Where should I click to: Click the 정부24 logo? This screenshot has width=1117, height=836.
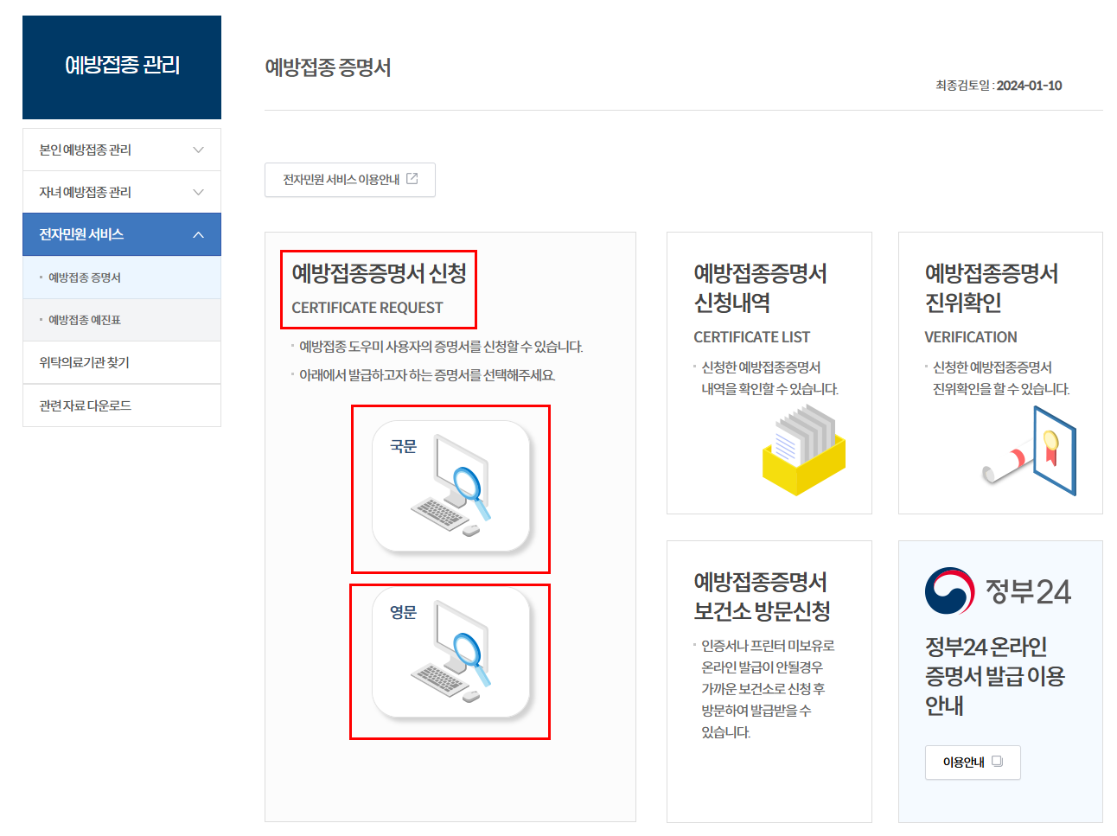[998, 591]
